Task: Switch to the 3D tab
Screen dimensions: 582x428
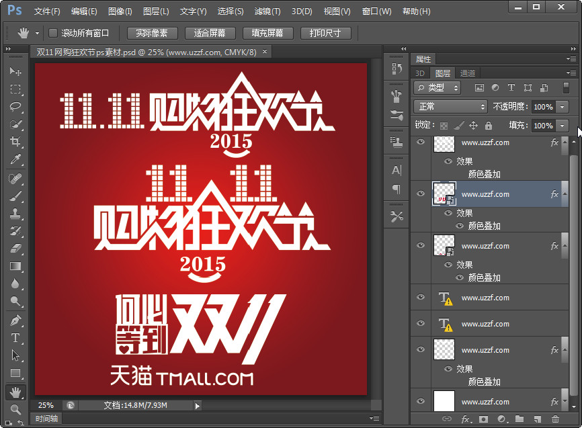Action: 420,73
